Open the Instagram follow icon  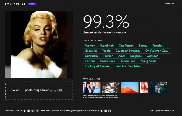pos(109,111)
